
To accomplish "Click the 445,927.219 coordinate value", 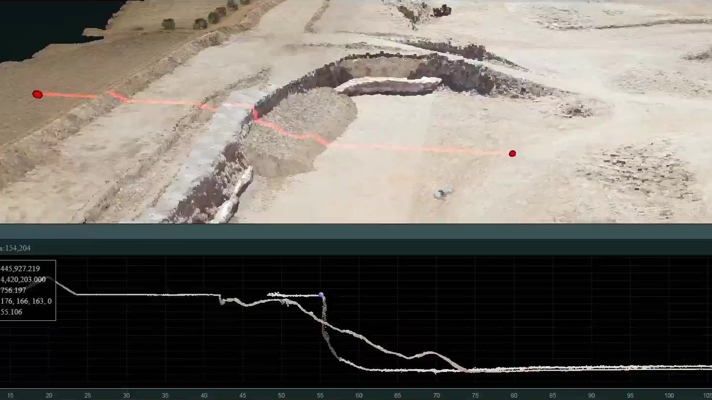I will click(x=20, y=269).
